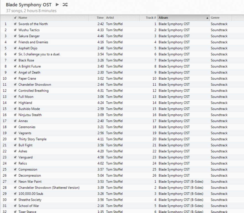Click Tom Stoffel artist on Paper Crane row
Screen dimensions: 244x213
[x=114, y=79]
